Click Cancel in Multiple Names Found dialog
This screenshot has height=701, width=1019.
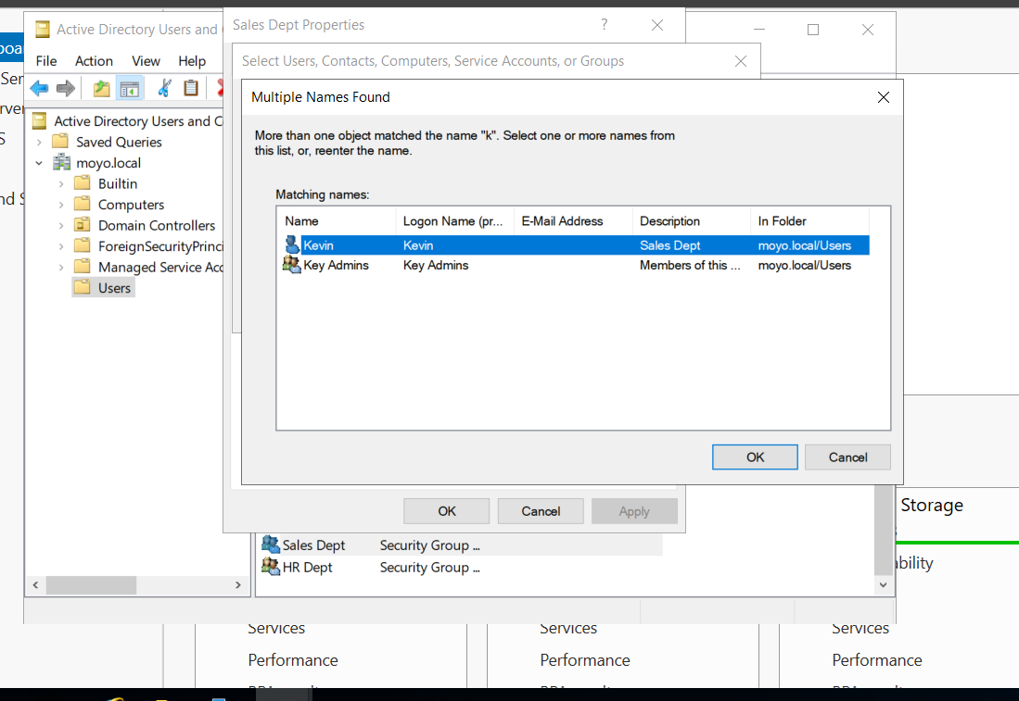(x=847, y=457)
